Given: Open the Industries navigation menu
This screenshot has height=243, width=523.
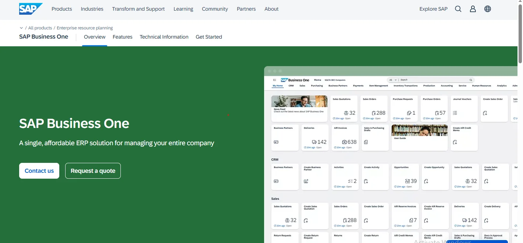Looking at the screenshot, I should [92, 9].
